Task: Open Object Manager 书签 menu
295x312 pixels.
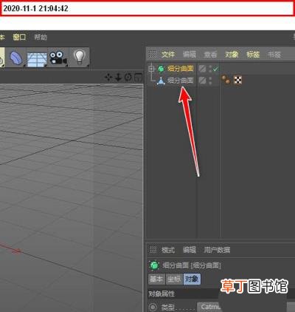Action: coord(274,55)
